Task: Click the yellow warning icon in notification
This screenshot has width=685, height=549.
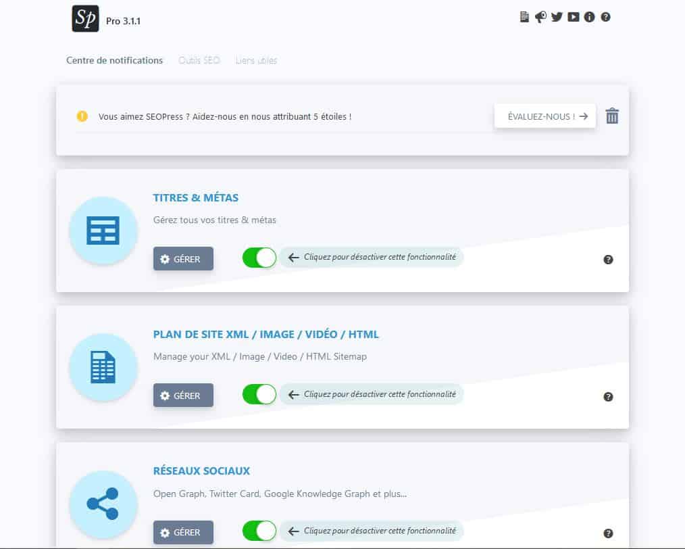Action: point(82,116)
